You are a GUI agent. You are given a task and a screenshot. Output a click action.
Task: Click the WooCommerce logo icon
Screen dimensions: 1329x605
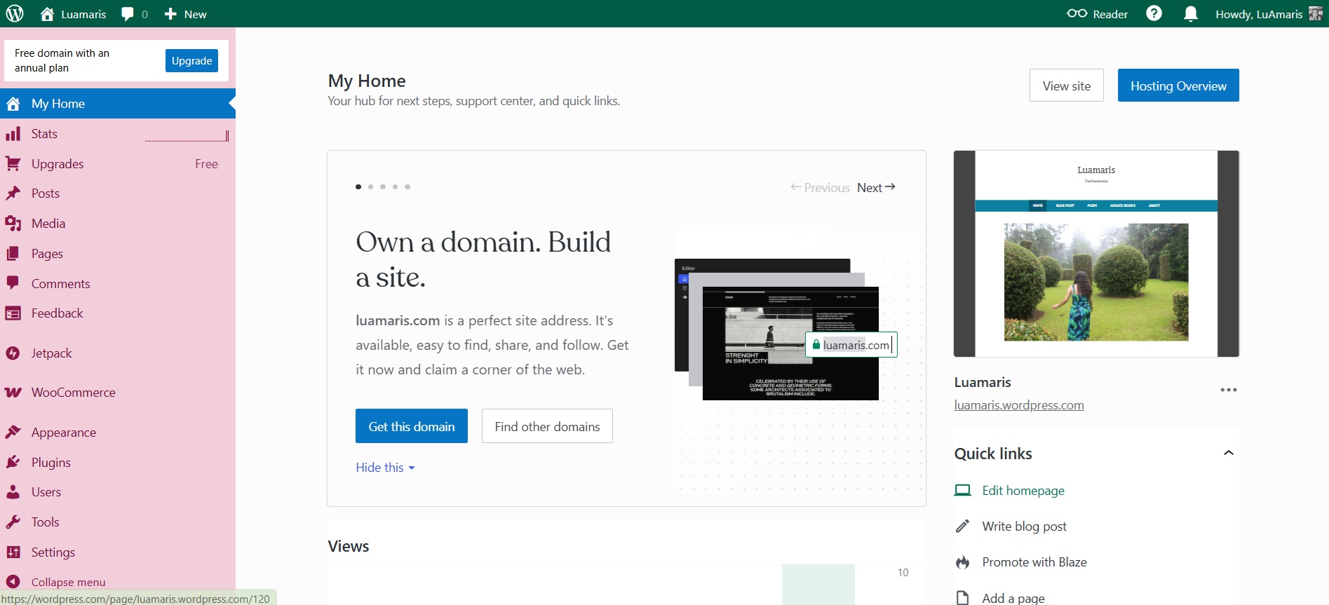click(x=13, y=393)
